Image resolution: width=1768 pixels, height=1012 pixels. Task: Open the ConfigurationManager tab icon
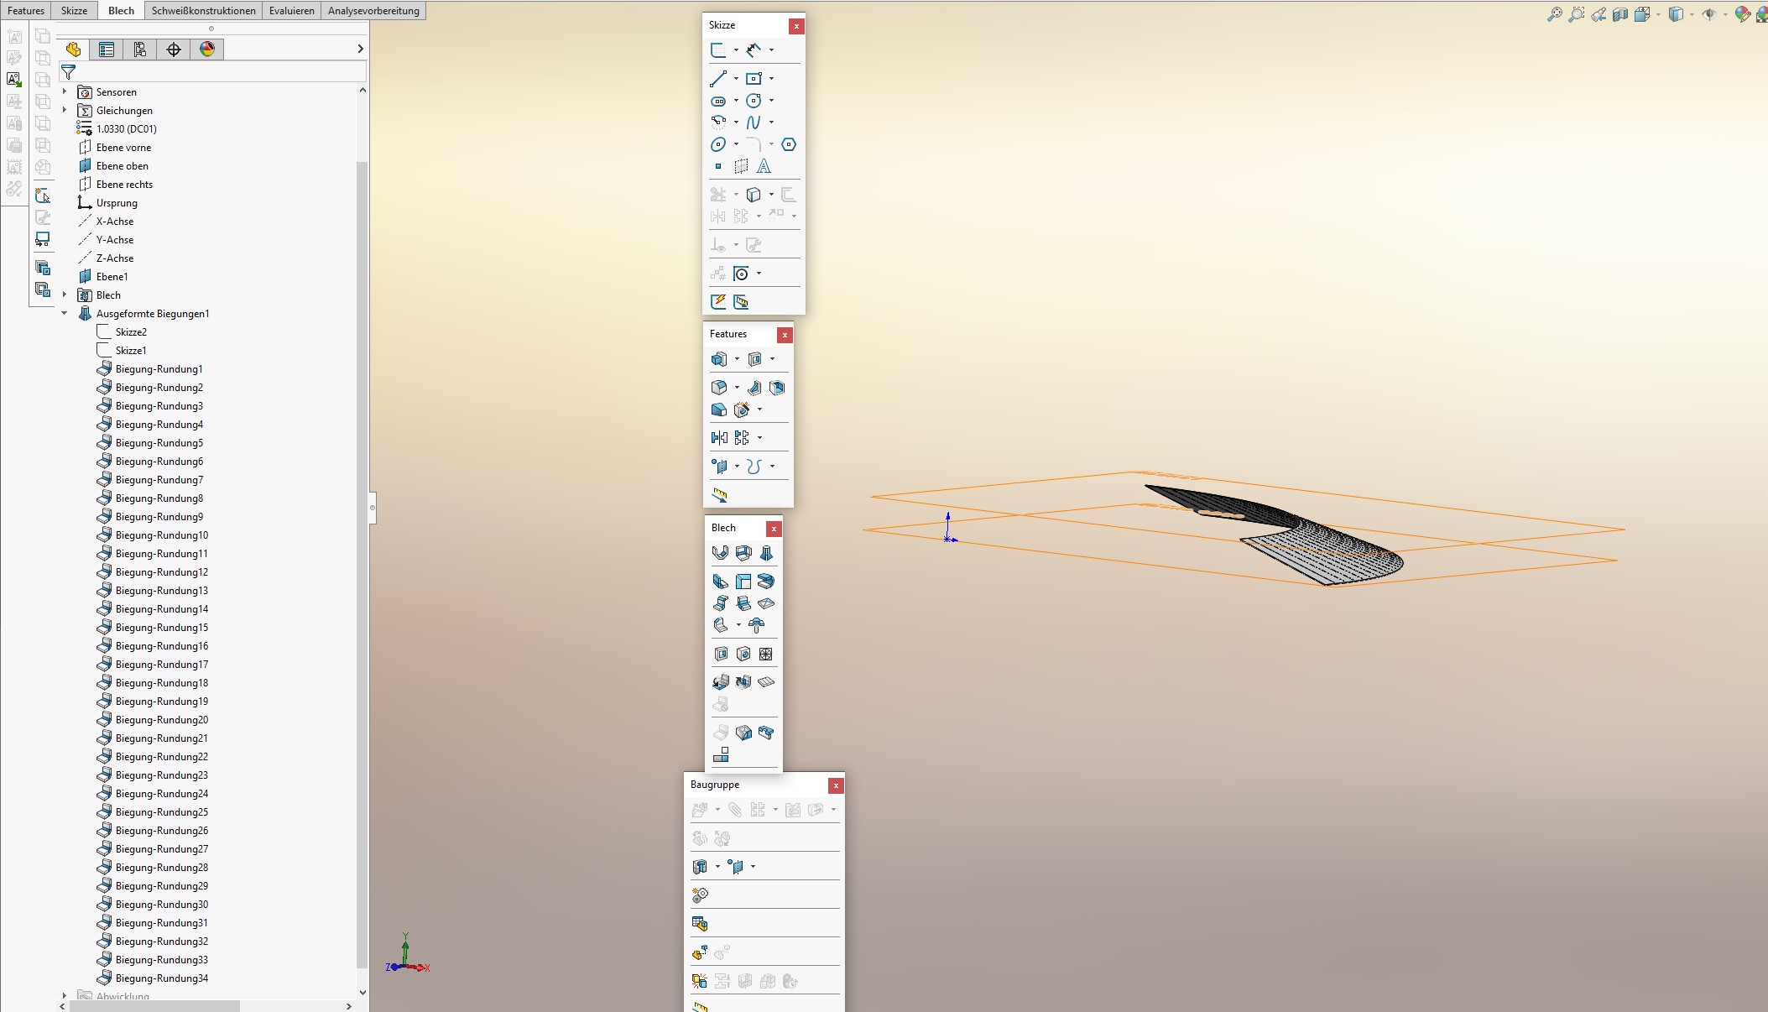140,50
